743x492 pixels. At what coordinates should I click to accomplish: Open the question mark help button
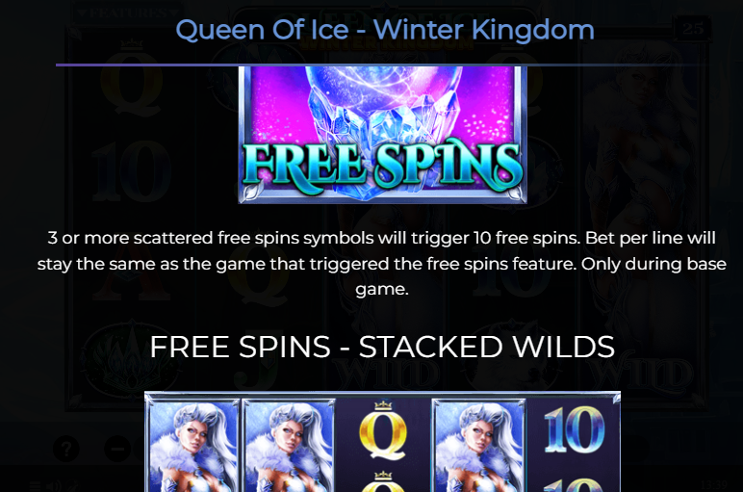pos(66,449)
